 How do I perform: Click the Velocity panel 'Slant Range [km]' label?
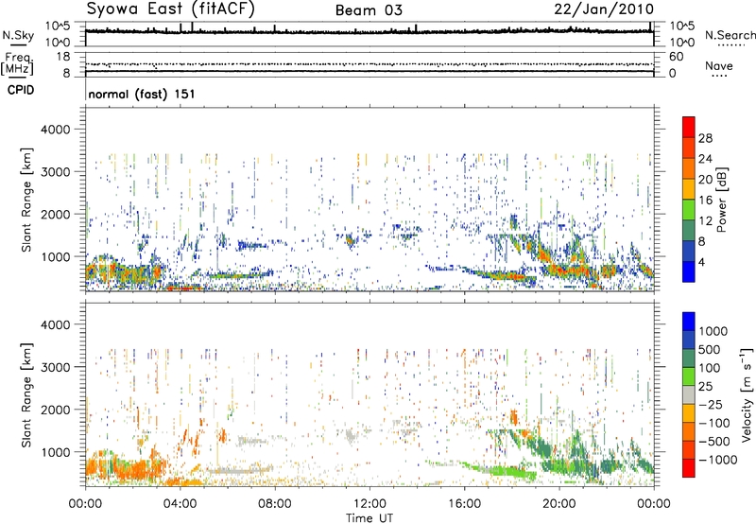pos(26,394)
